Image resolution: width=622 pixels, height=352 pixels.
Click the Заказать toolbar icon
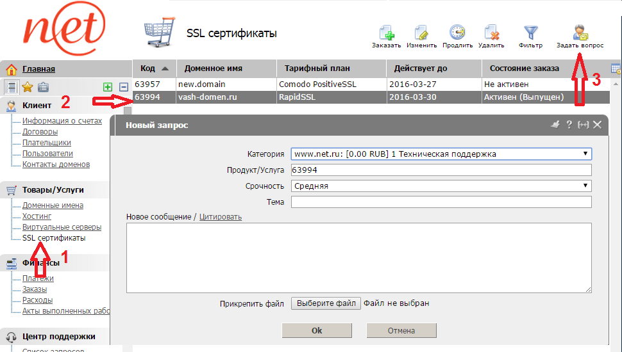click(387, 33)
